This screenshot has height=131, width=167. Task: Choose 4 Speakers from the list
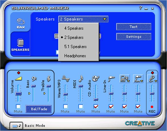pyautogui.click(x=79, y=28)
